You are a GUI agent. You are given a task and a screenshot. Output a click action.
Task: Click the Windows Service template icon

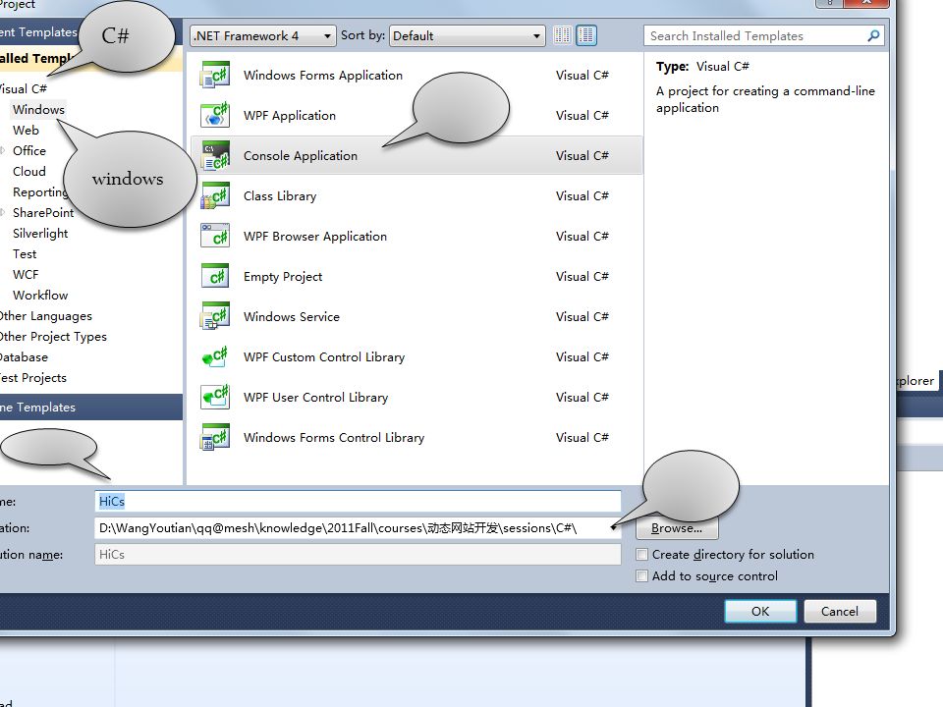click(x=215, y=316)
